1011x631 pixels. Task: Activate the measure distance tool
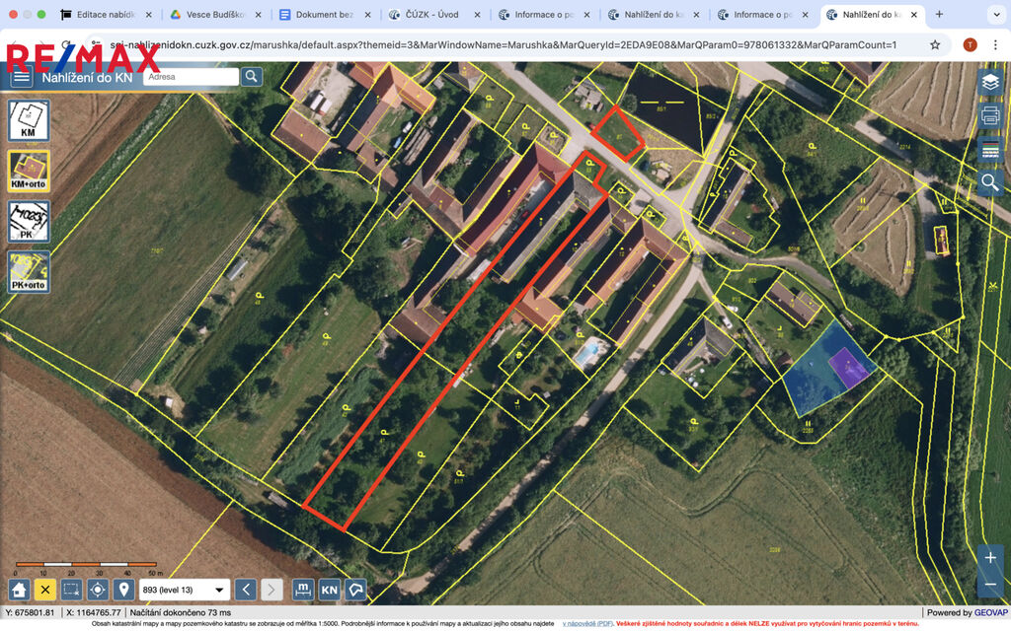(304, 590)
